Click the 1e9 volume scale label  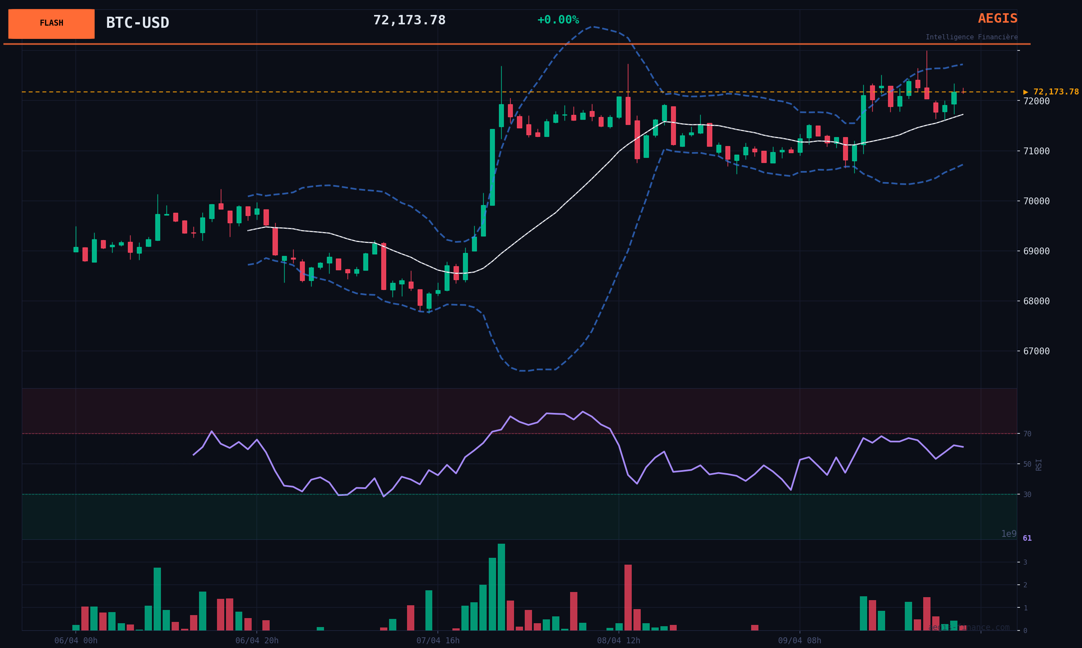click(x=1008, y=534)
